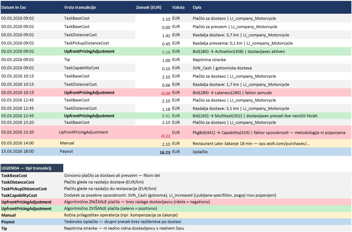The image size is (352, 232).
Task: Select the 'Valuta' column header
Action: [178, 7]
